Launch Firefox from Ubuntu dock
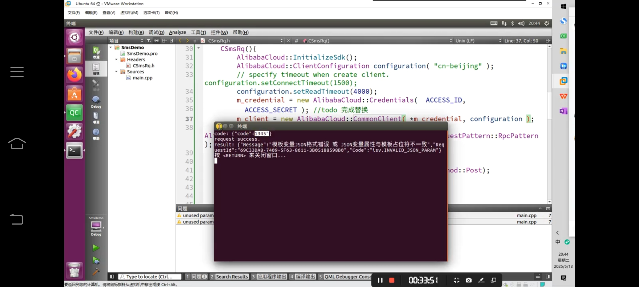Image resolution: width=639 pixels, height=287 pixels. [x=74, y=75]
